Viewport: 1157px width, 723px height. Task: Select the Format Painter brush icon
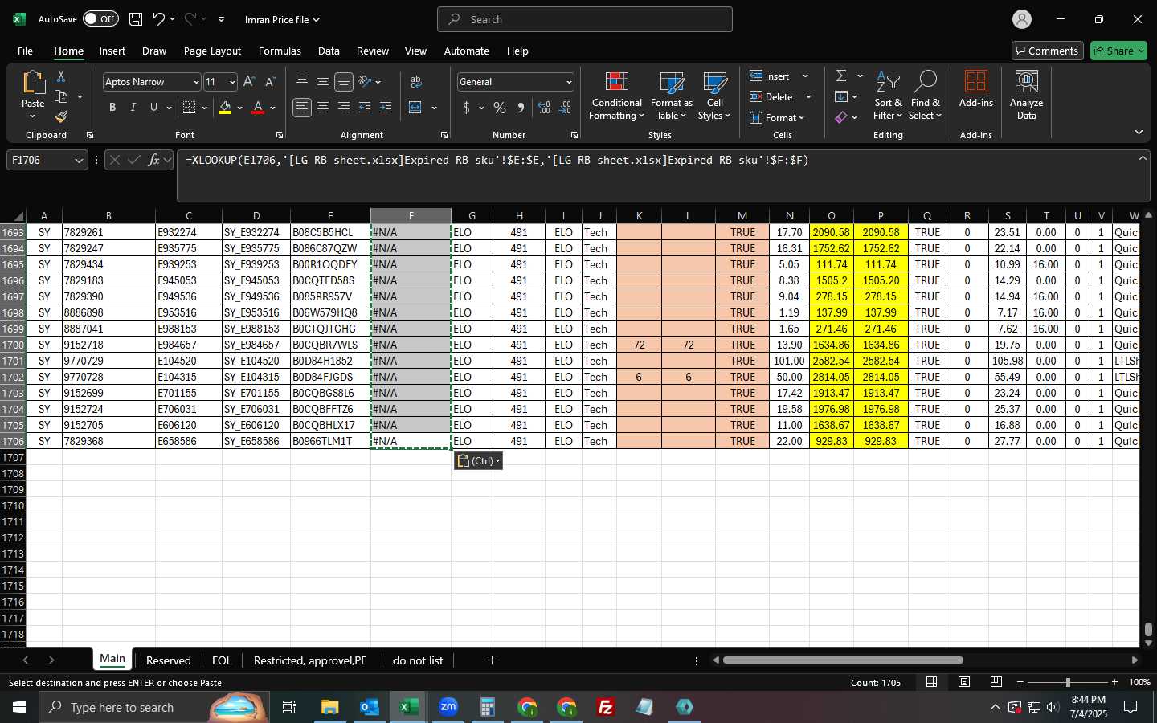pos(61,117)
